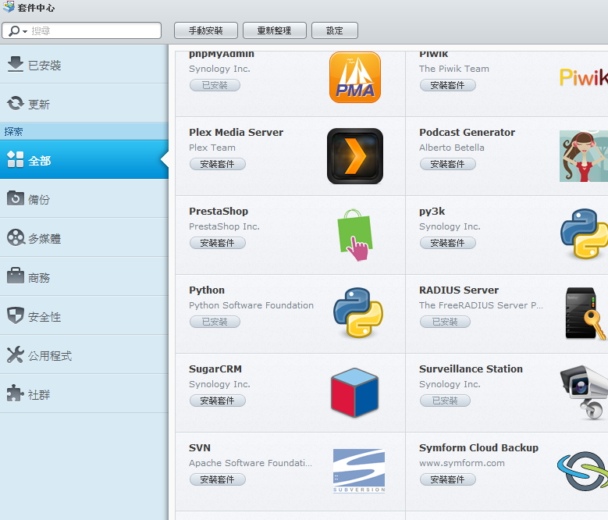
Task: Open the Plex Media Server title
Action: point(236,132)
